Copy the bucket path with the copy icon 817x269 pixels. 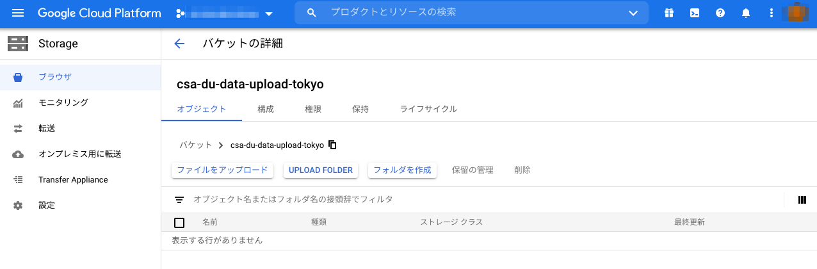(332, 145)
